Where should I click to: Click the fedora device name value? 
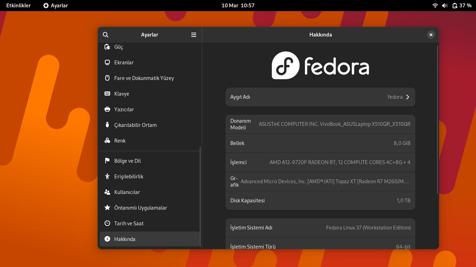395,97
